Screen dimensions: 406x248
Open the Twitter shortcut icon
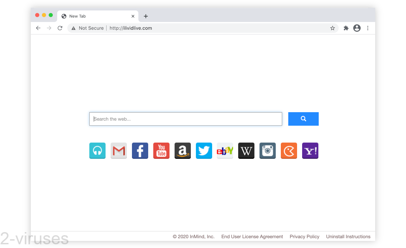(204, 151)
